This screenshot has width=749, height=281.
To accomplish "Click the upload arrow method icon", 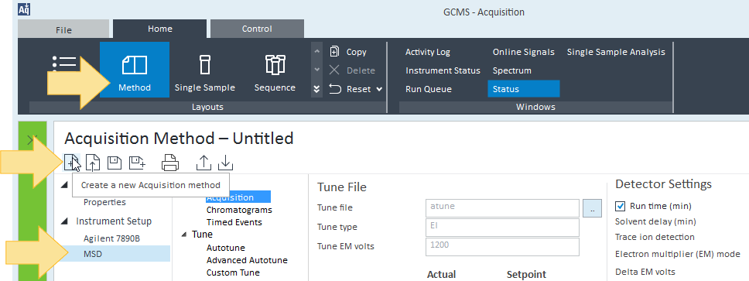I will [x=204, y=163].
